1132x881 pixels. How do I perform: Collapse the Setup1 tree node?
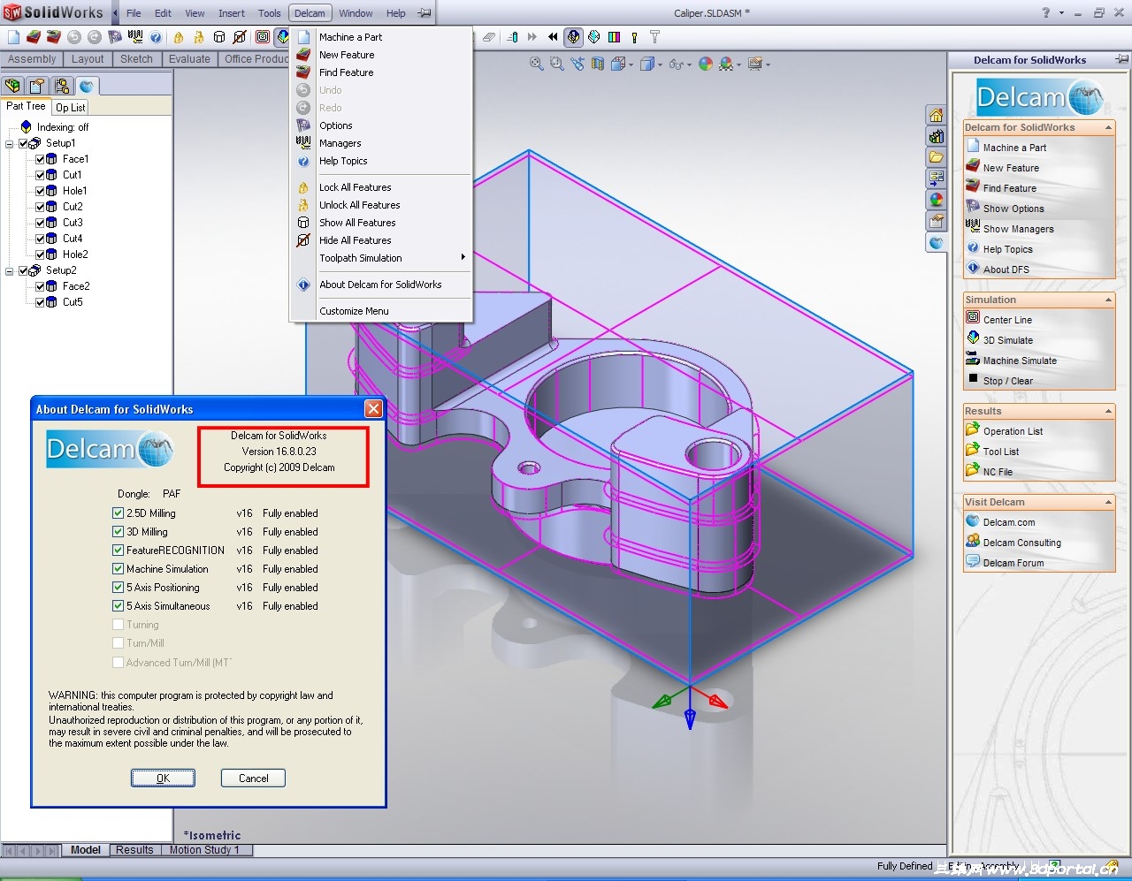coord(9,143)
